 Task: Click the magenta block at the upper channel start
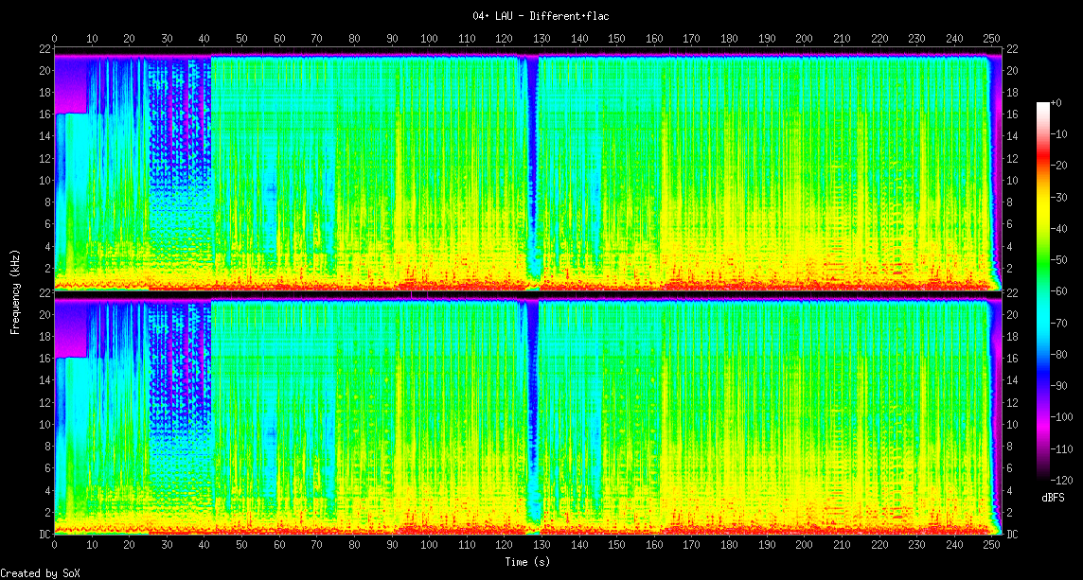pyautogui.click(x=70, y=85)
